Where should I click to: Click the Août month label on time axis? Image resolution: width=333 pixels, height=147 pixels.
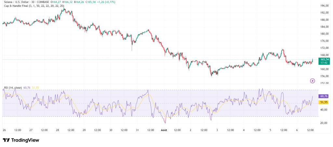(165, 130)
